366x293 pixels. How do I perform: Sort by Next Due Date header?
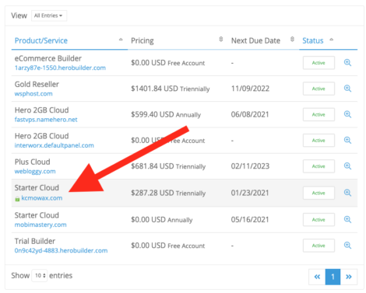pos(255,40)
